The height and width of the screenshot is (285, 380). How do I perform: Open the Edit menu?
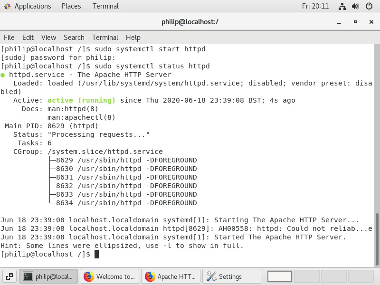[x=28, y=38]
